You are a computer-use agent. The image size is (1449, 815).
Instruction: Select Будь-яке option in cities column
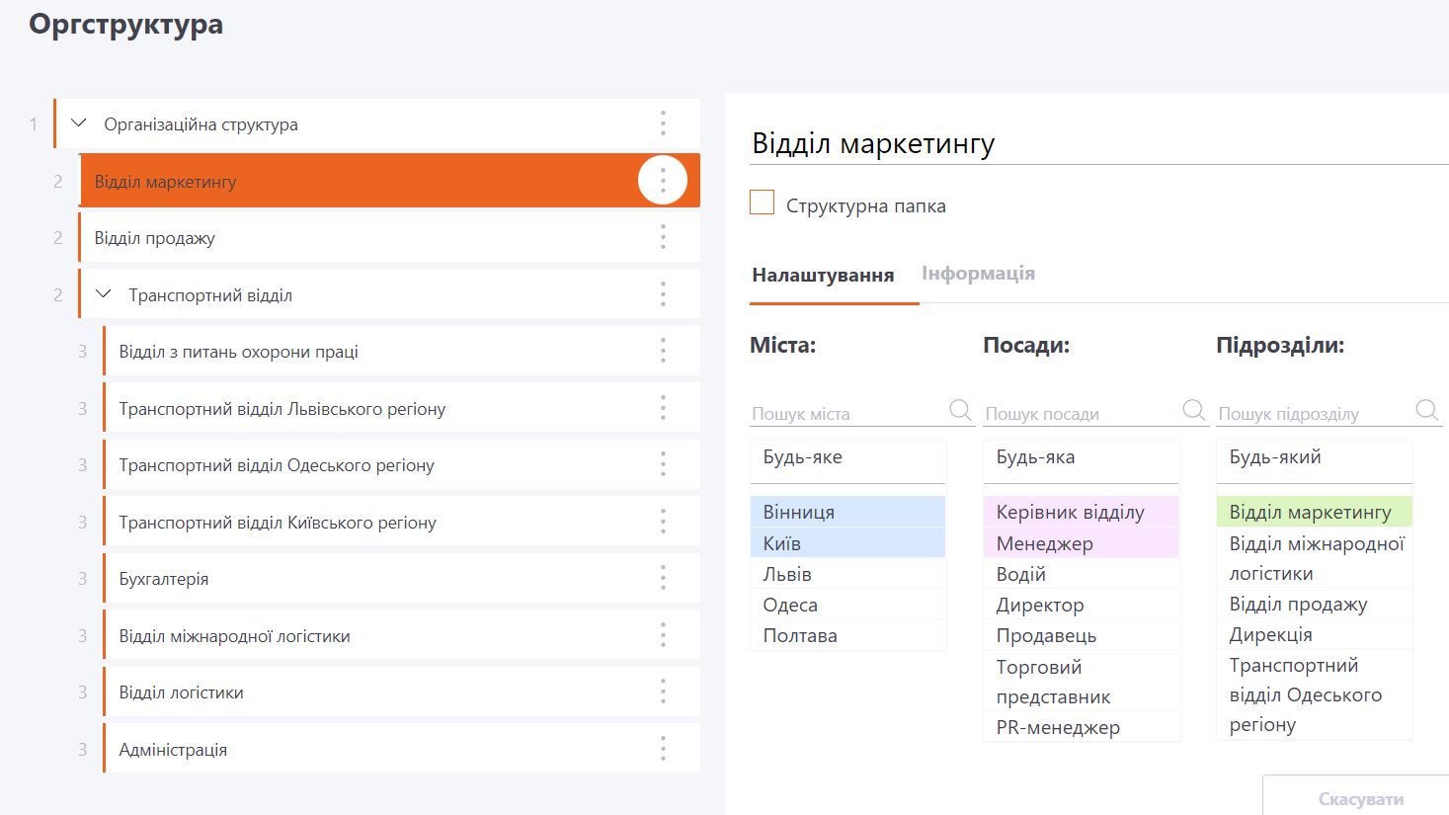(x=847, y=457)
